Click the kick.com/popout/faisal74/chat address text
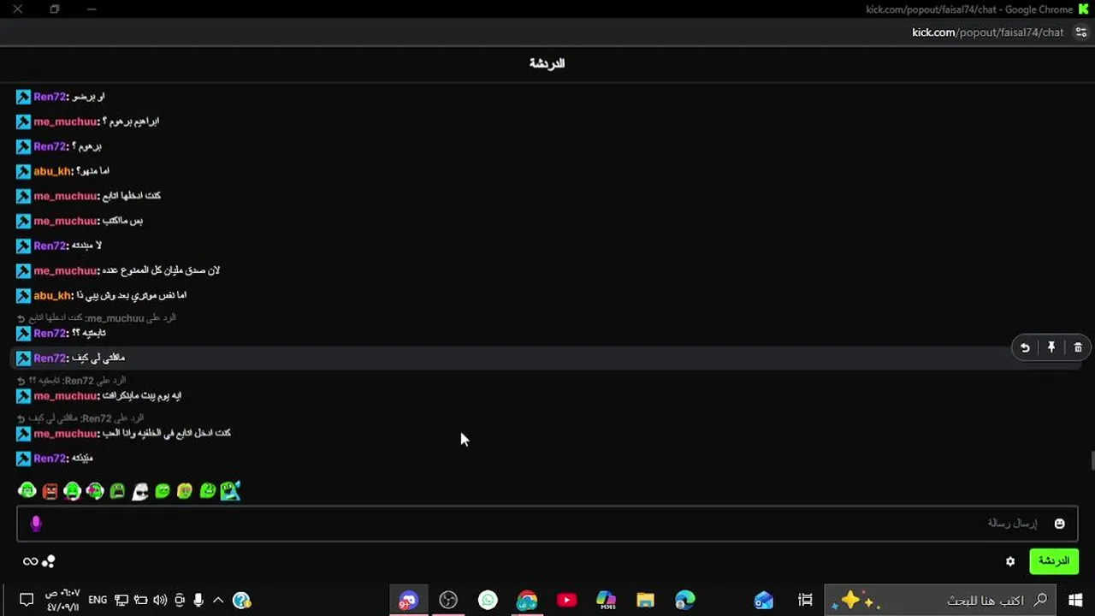This screenshot has width=1095, height=616. coord(988,33)
